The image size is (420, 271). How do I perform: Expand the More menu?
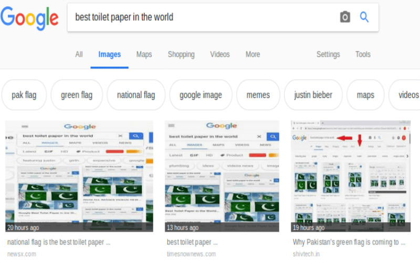coord(253,55)
